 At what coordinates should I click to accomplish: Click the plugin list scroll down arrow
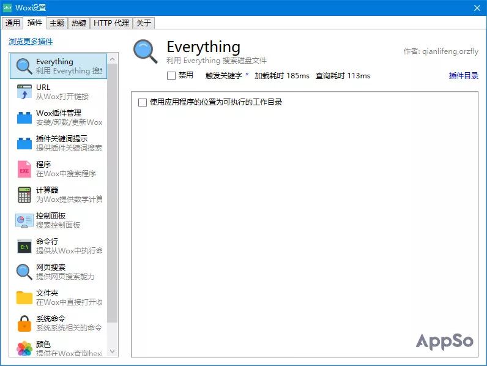(x=113, y=351)
